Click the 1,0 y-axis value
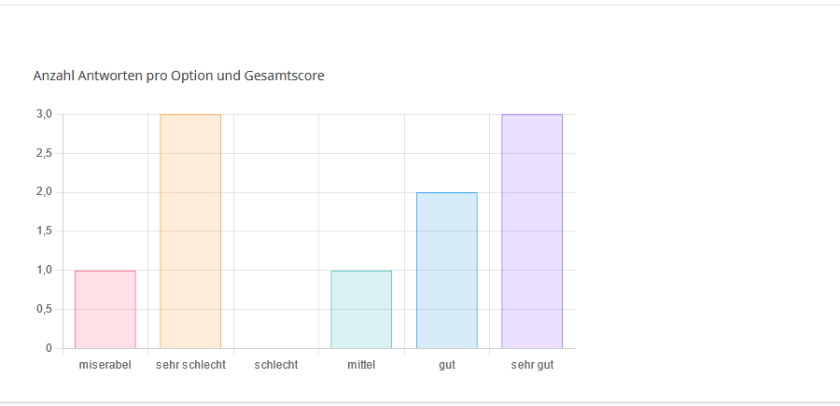This screenshot has width=840, height=406. (44, 270)
